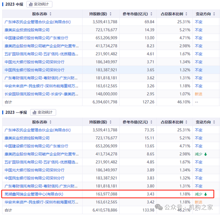Open 中国民生银行深圳分行 link in 一季报 table
The width and height of the screenshot is (220, 216).
click(x=34, y=178)
